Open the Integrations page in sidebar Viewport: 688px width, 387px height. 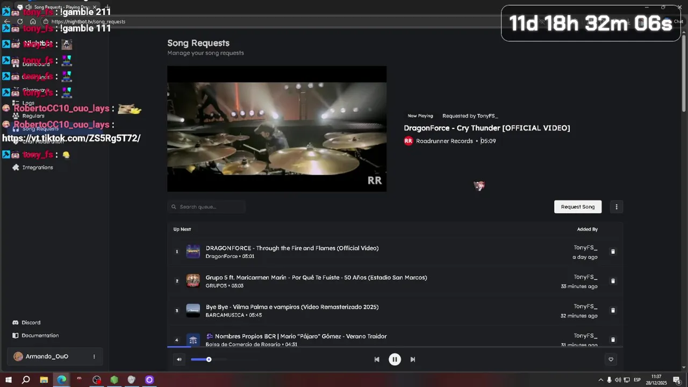pyautogui.click(x=38, y=167)
